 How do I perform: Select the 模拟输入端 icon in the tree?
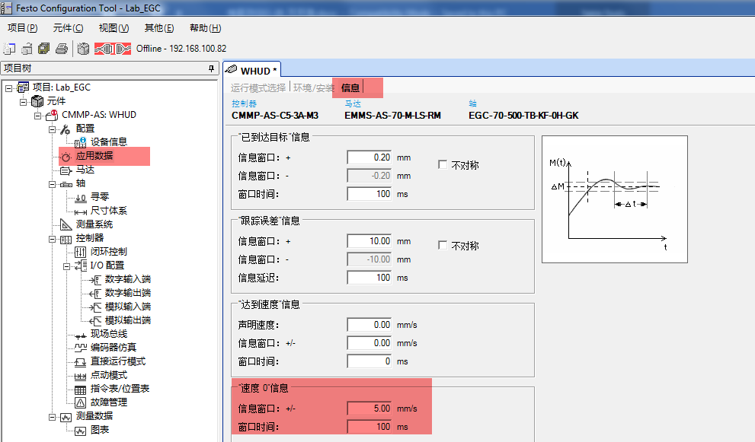point(95,307)
